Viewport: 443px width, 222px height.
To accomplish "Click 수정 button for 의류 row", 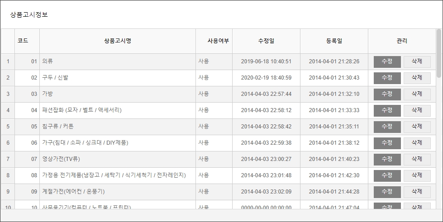I will click(x=387, y=61).
